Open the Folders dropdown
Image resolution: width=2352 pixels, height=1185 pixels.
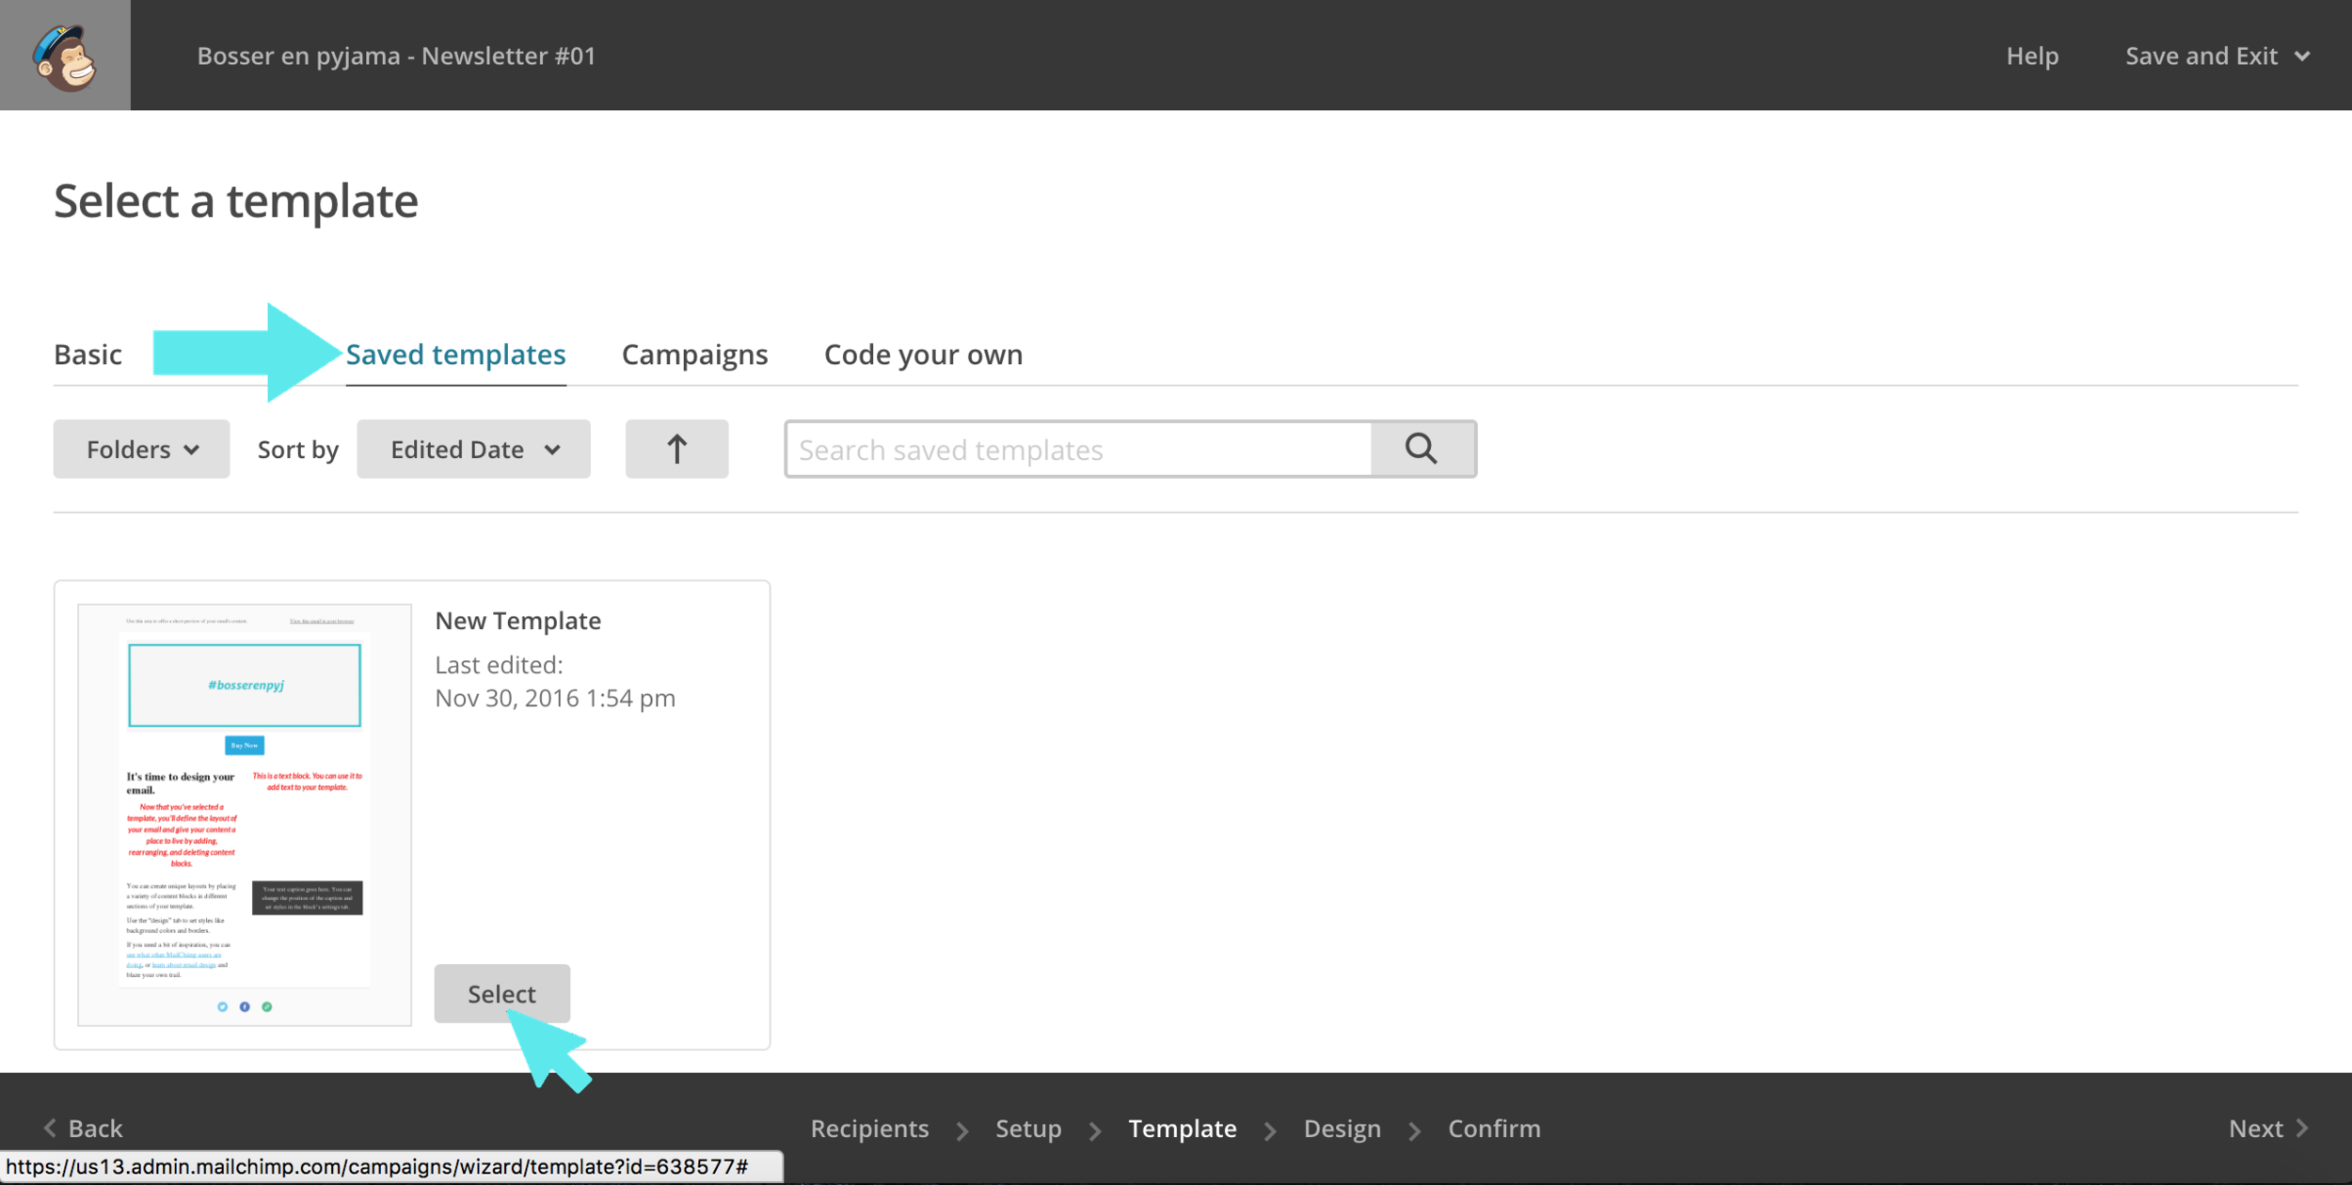pos(141,450)
